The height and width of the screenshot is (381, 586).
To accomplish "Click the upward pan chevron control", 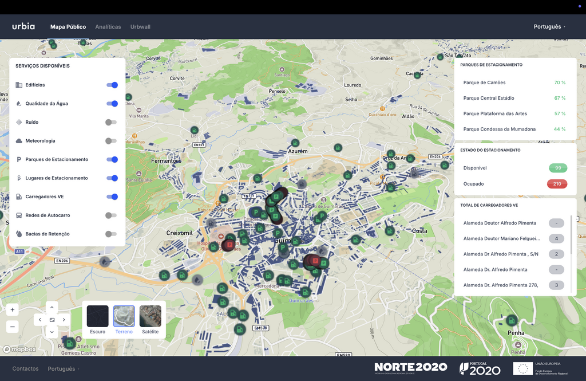I will [x=52, y=307].
